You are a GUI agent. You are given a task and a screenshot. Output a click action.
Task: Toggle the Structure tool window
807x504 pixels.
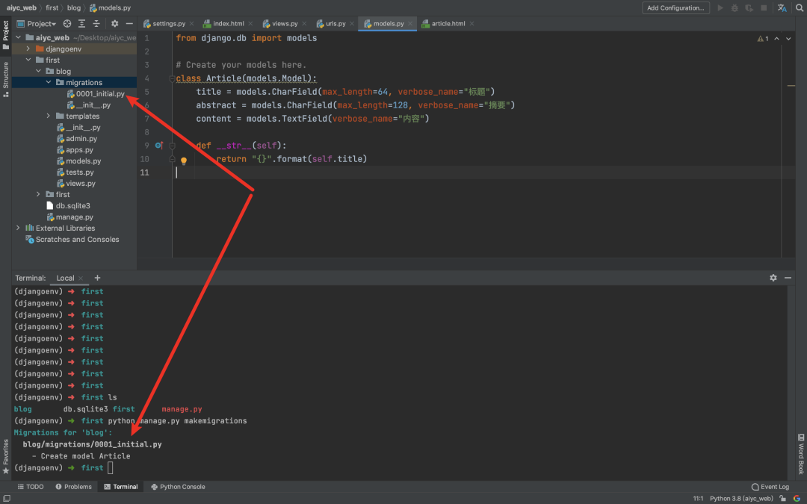[x=5, y=75]
